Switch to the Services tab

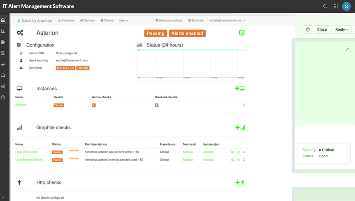[x=87, y=20]
